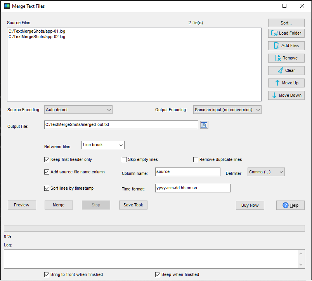Click the '0 %' progress text
Viewport: 312px width, 281px height.
pos(7,236)
